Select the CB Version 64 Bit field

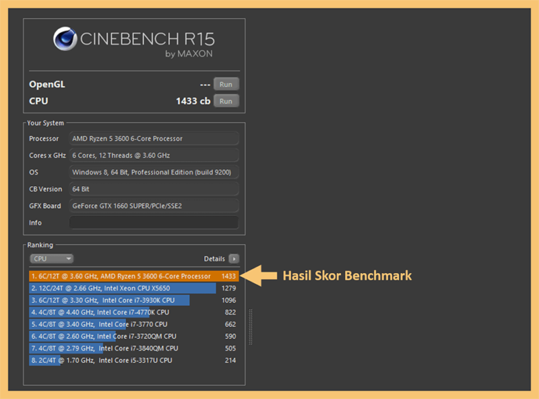[154, 189]
